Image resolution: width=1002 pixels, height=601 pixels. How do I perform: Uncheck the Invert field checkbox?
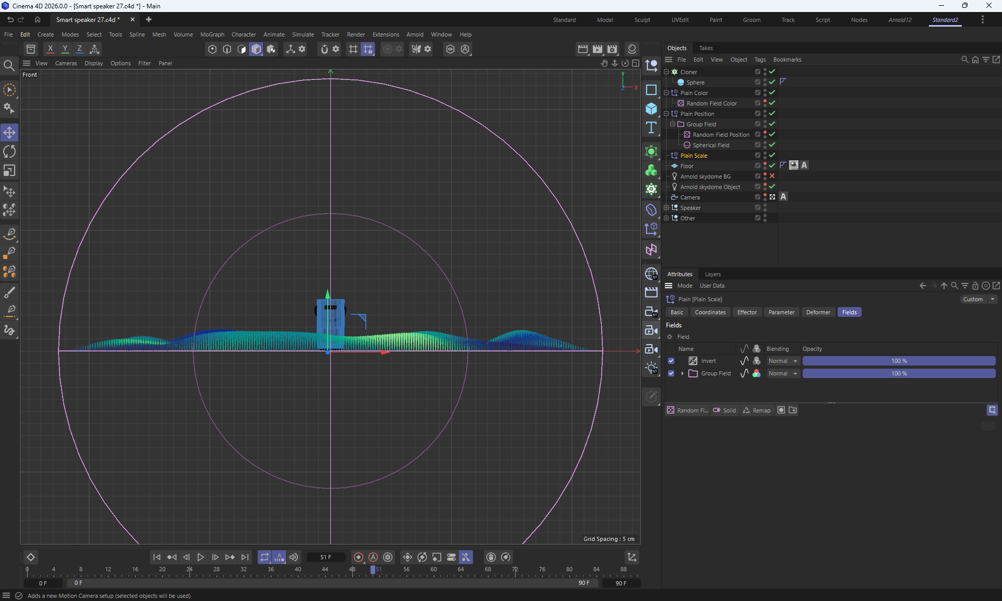click(x=671, y=361)
